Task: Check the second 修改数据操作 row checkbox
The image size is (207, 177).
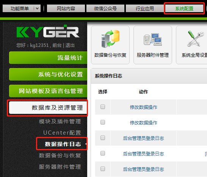Action: click(x=103, y=122)
